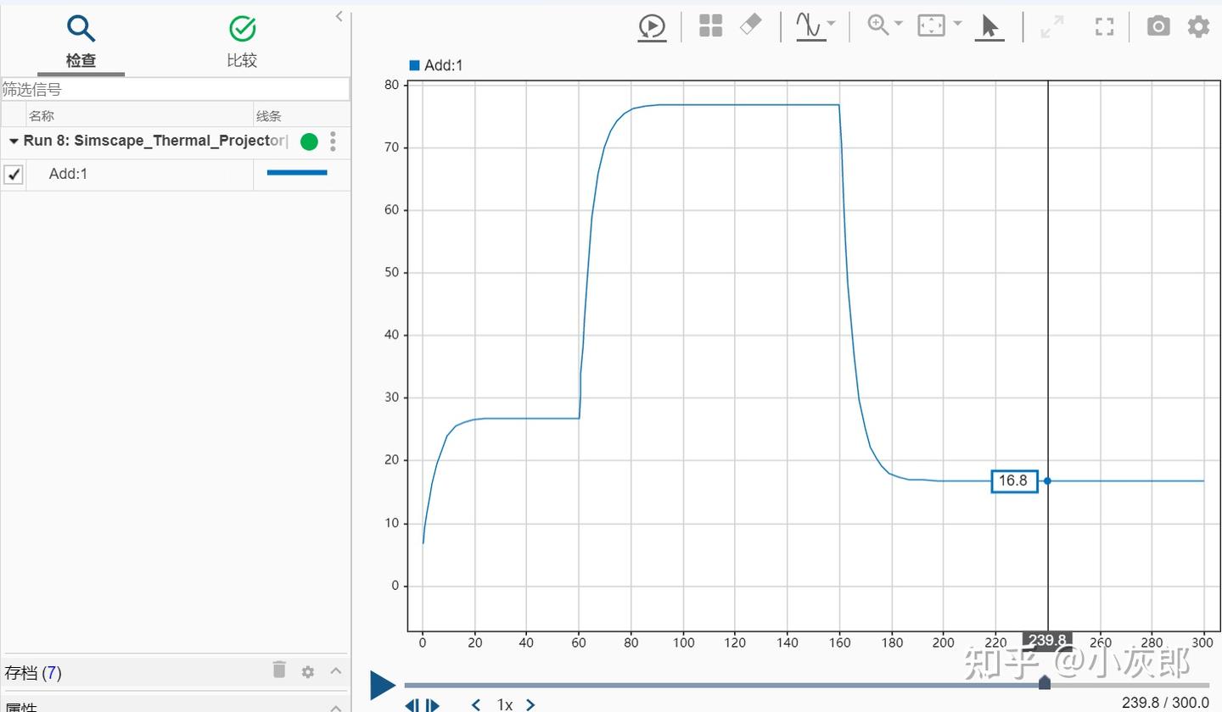Viewport: 1222px width, 712px height.
Task: Collapse the 存档 archive section
Action: (335, 671)
